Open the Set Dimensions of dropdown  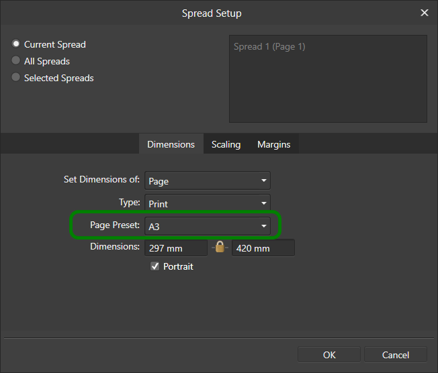208,180
